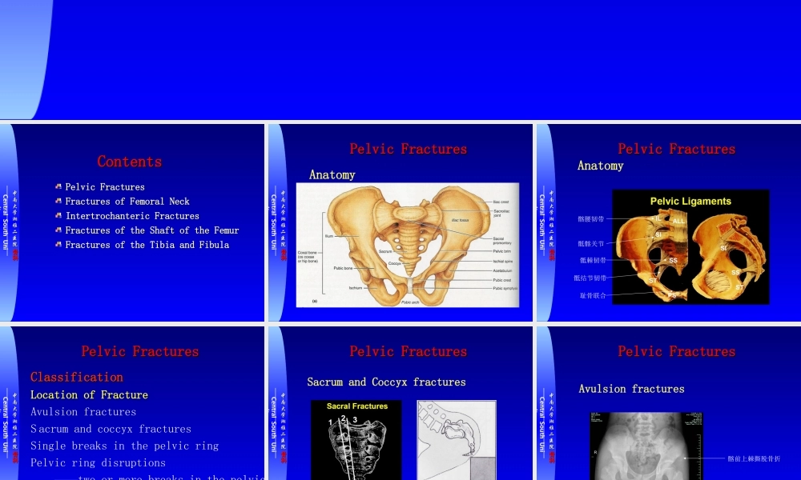Open the labeled pelvis anatomy diagram
The image size is (801, 480).
pyautogui.click(x=408, y=245)
